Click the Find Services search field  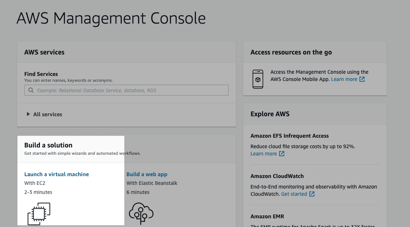point(126,90)
